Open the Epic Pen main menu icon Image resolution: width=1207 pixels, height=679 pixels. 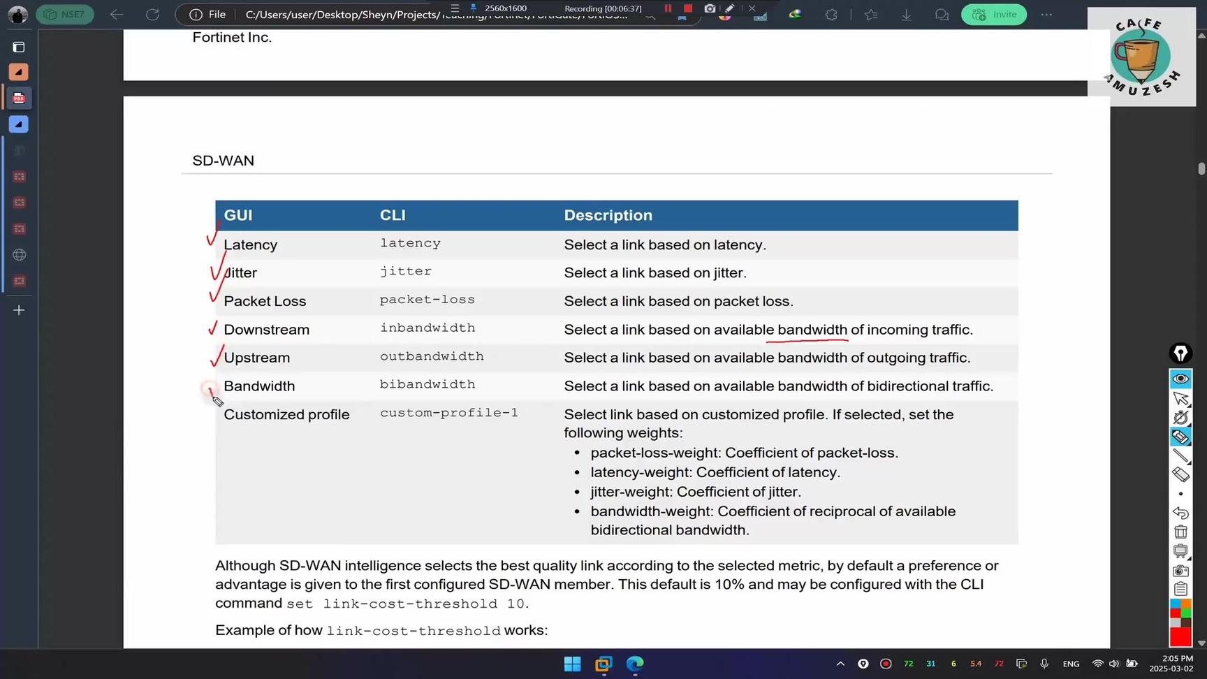point(1180,353)
